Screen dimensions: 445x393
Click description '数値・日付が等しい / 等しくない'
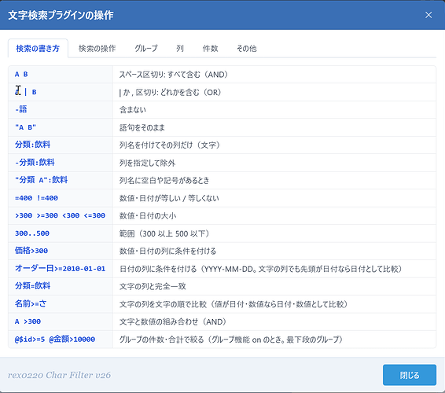169,198
